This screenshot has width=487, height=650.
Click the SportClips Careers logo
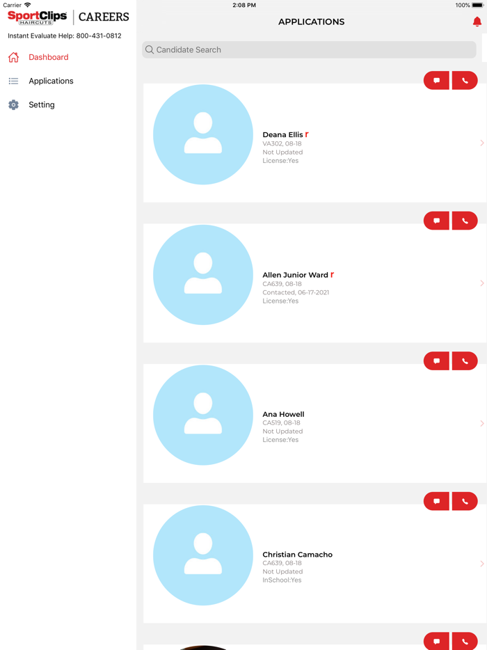tap(68, 17)
